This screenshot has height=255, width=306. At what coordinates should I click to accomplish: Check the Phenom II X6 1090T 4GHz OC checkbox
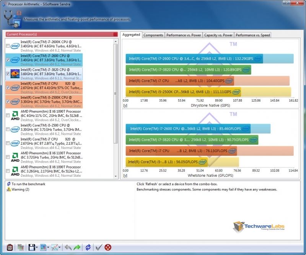click(x=8, y=115)
